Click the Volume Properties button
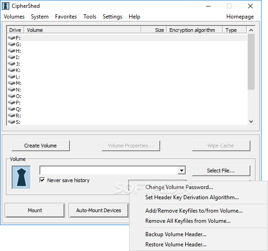 [131, 146]
